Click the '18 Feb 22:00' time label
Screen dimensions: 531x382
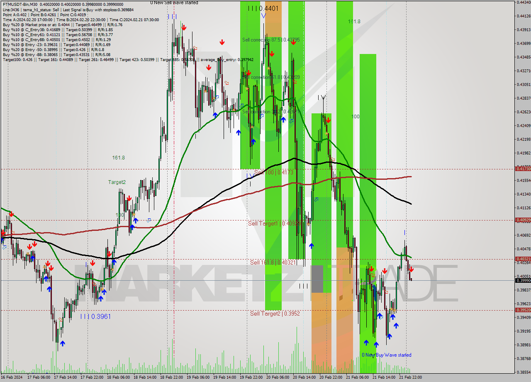point(171,377)
